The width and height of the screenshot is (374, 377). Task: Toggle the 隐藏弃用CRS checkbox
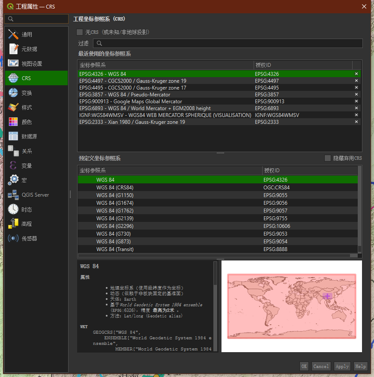(x=328, y=158)
